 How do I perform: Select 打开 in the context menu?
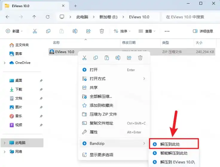[x=114, y=70]
